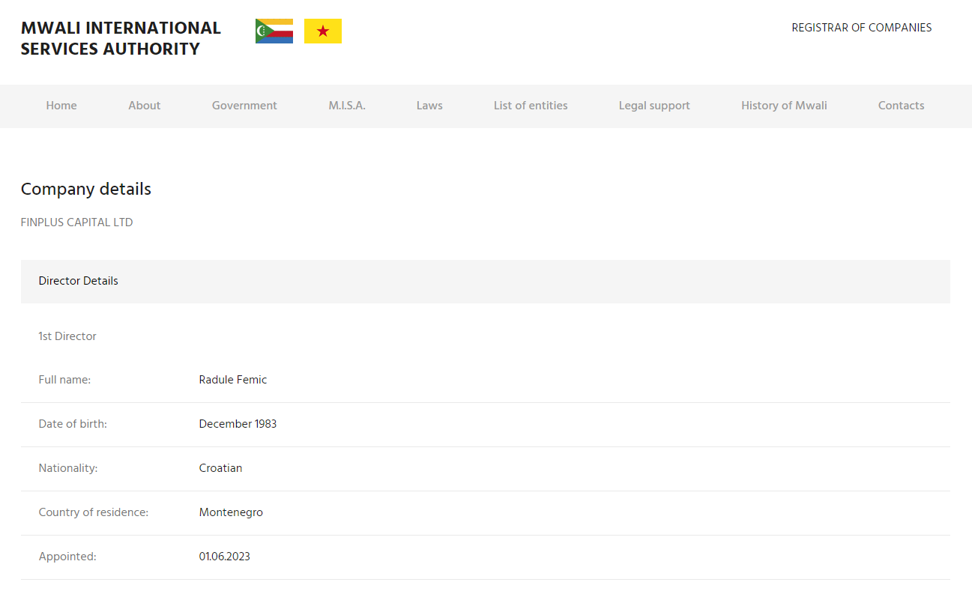Navigate to History of Mwali
The image size is (972, 597).
[x=784, y=106]
